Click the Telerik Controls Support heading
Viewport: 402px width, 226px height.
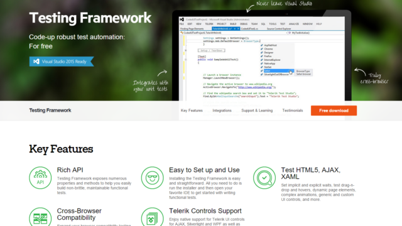tap(205, 211)
